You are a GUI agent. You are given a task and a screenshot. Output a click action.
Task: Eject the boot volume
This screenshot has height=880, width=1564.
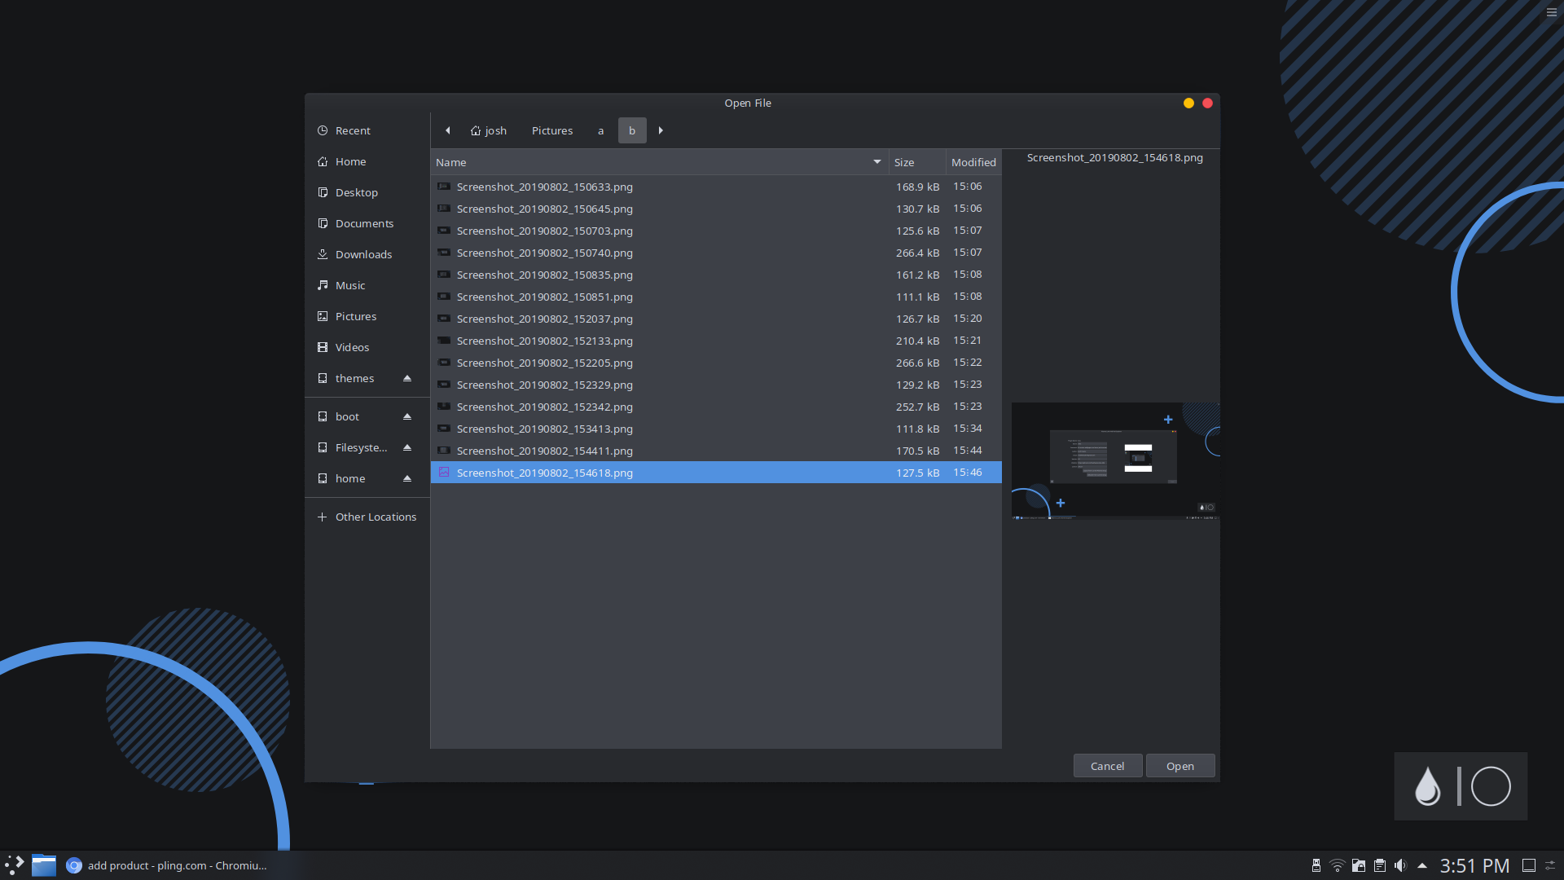point(407,416)
